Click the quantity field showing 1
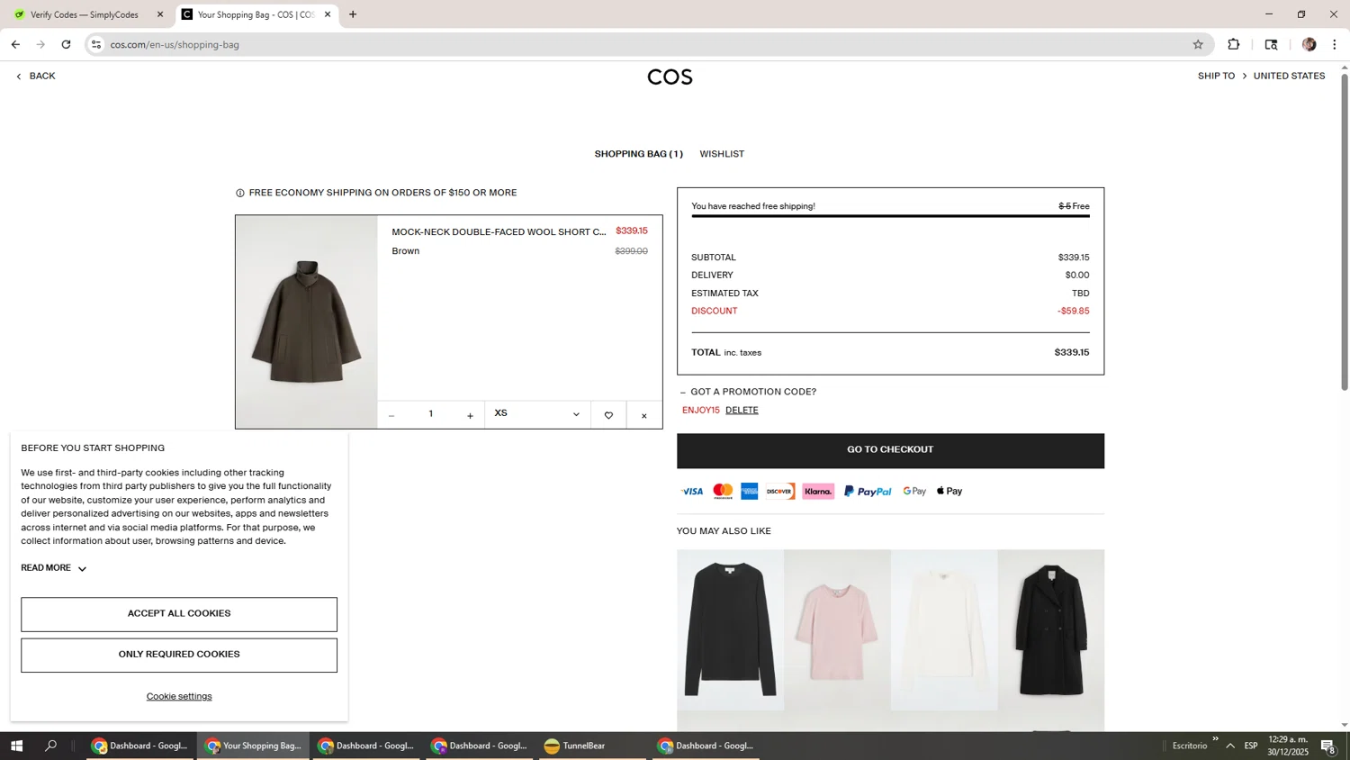 (x=431, y=414)
